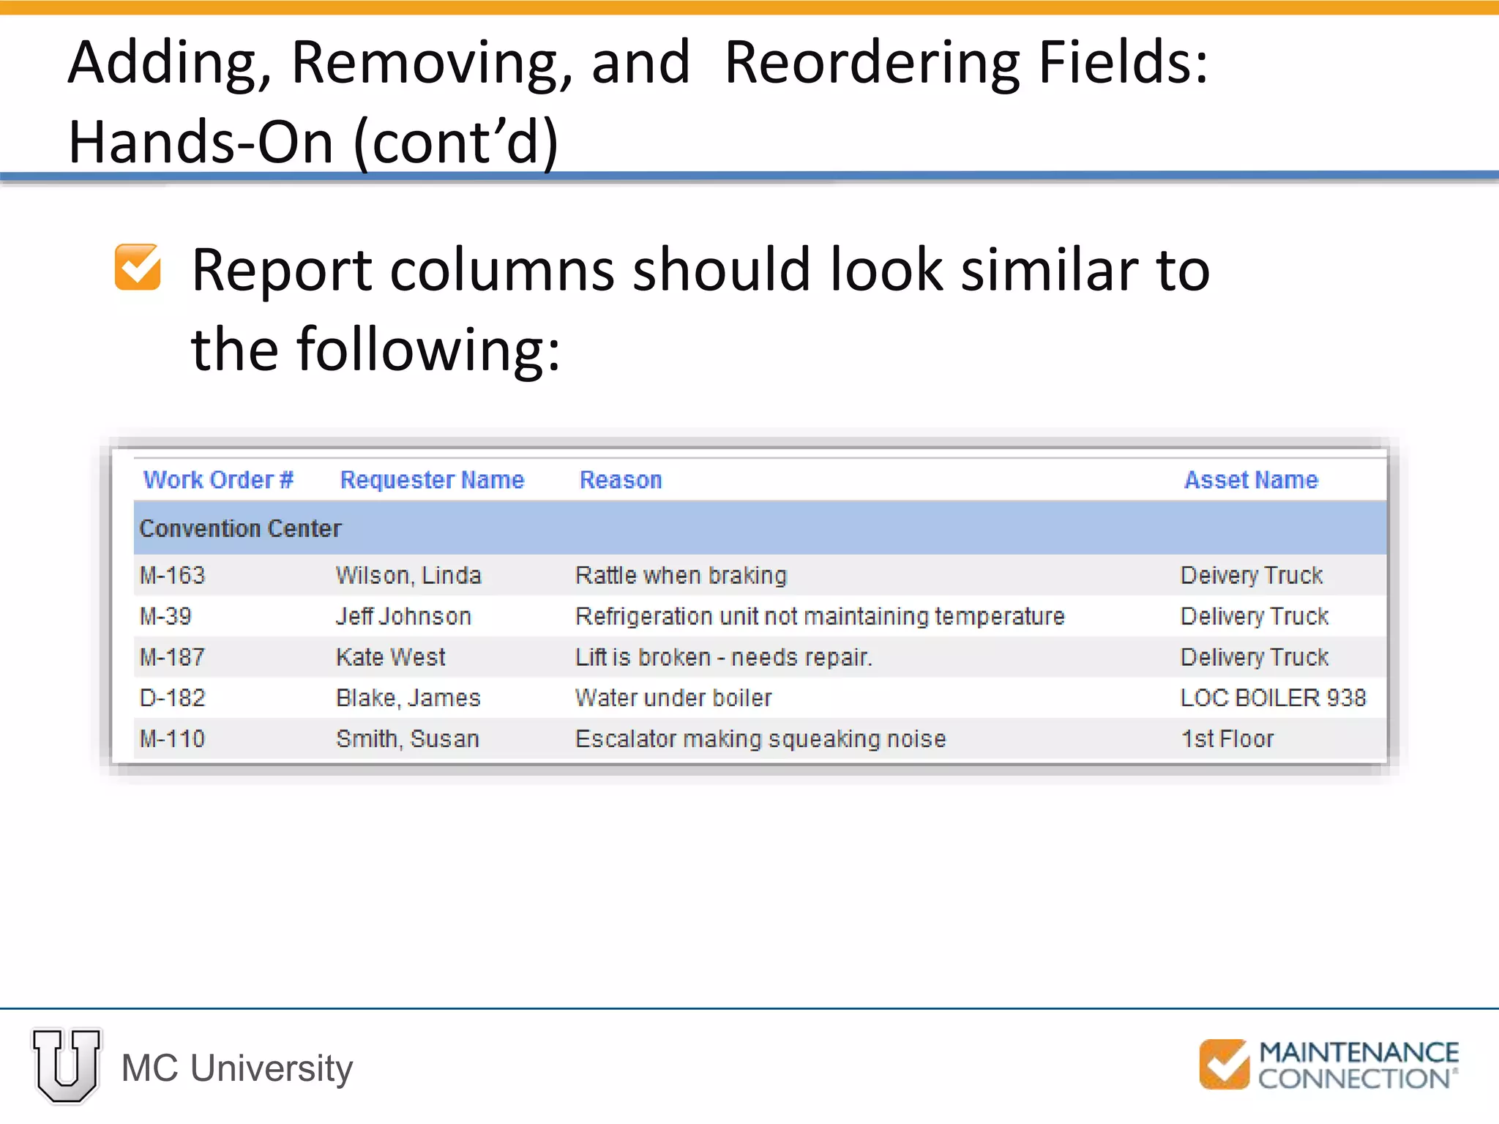Select work order M-187
This screenshot has width=1499, height=1124.
[173, 657]
